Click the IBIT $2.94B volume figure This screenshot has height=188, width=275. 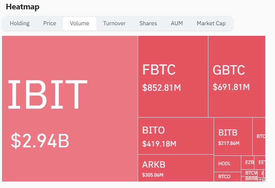tap(40, 140)
